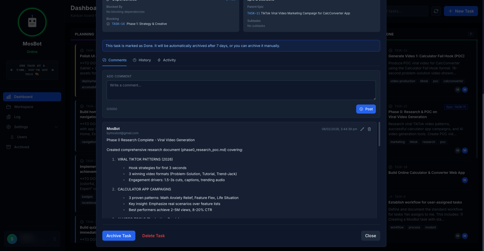The width and height of the screenshot is (484, 251).
Task: Select the Users person icon in sidebar
Action: [x=12, y=137]
